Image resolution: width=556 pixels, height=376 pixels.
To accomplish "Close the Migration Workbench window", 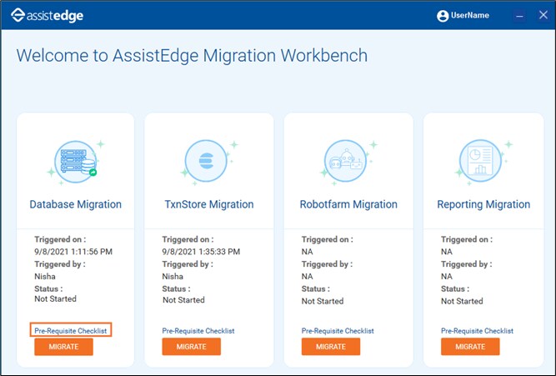I will (543, 15).
